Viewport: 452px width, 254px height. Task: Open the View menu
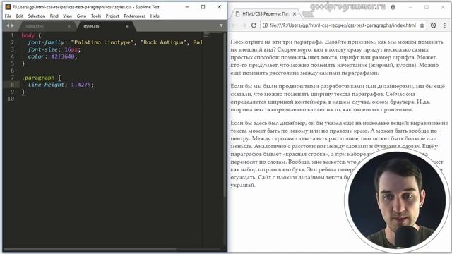click(68, 16)
